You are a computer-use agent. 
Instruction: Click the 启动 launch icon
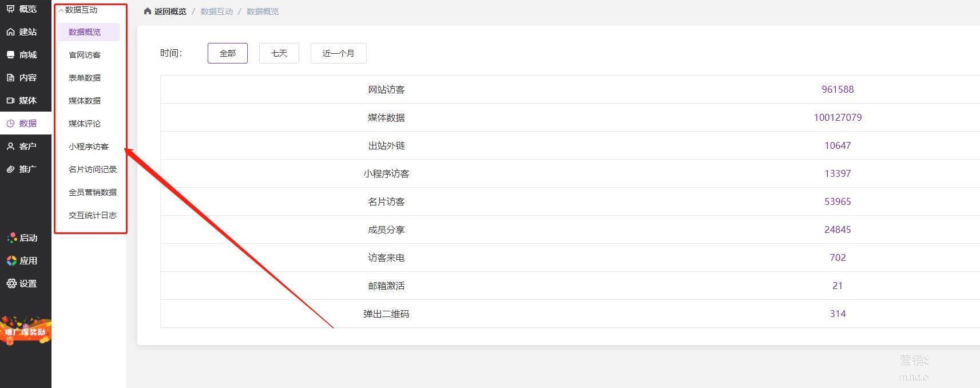point(11,238)
